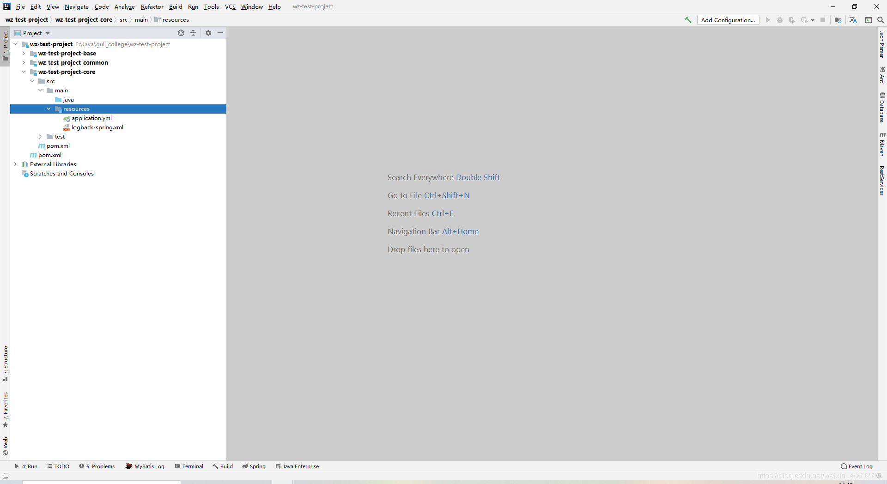Open the Web side tab
Viewport: 887px width, 484px height.
click(5, 446)
